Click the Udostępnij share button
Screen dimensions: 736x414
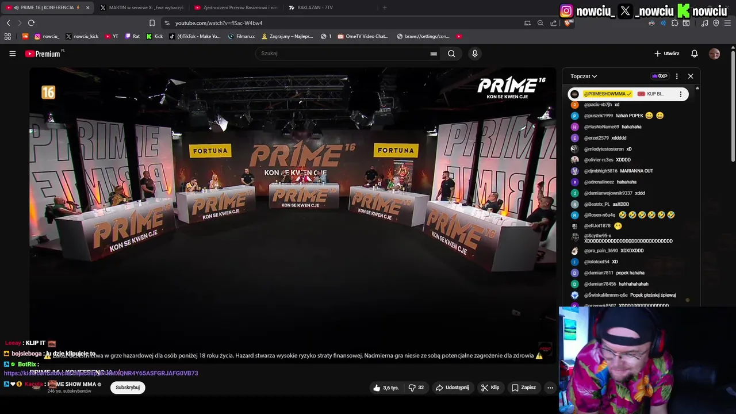(452, 388)
